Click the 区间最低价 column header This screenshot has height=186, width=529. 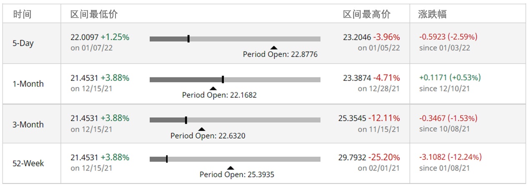(x=94, y=14)
